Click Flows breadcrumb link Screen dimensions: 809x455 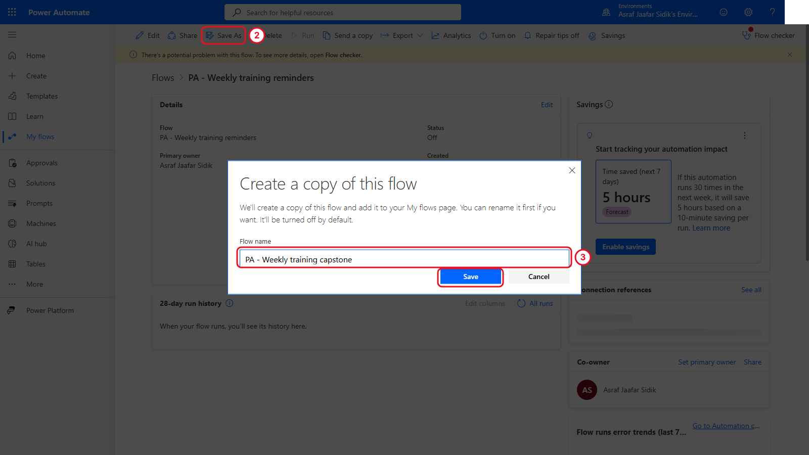click(x=163, y=78)
